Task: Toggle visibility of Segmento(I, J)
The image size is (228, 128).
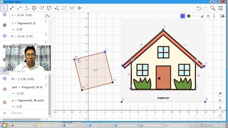Action: click(x=5, y=25)
